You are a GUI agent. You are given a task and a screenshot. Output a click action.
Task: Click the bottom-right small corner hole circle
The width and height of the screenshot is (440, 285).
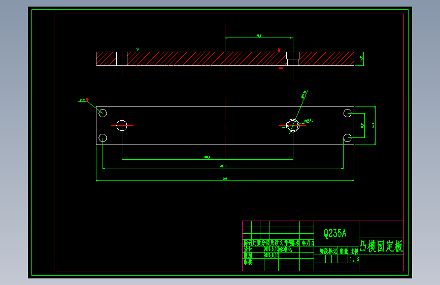[348, 138]
